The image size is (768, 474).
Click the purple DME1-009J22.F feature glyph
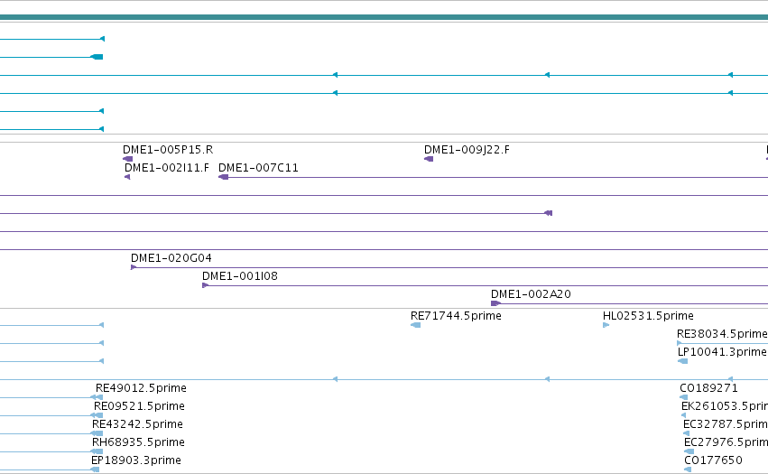[x=429, y=159]
